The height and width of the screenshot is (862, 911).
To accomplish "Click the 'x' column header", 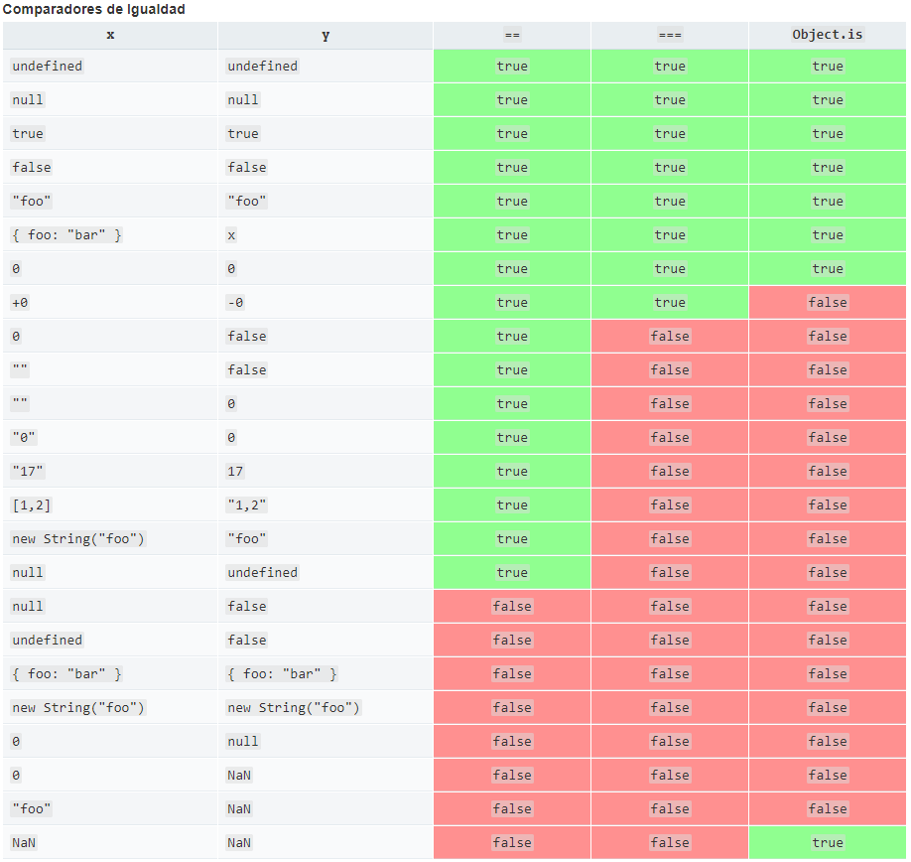I will pyautogui.click(x=110, y=35).
